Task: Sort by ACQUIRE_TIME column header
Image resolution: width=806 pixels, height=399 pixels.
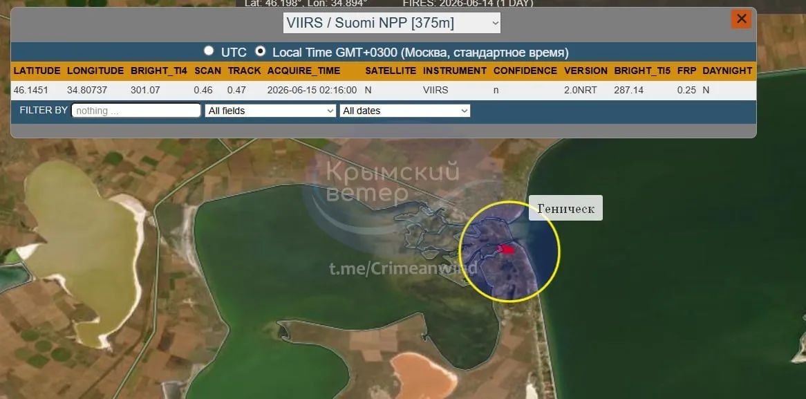Action: pos(303,71)
